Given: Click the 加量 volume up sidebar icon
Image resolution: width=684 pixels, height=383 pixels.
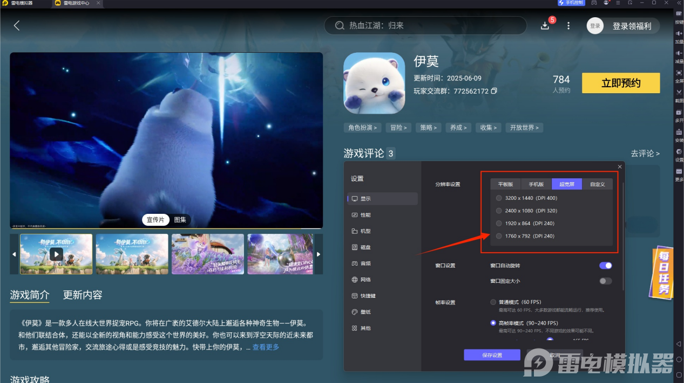Looking at the screenshot, I should click(x=679, y=37).
